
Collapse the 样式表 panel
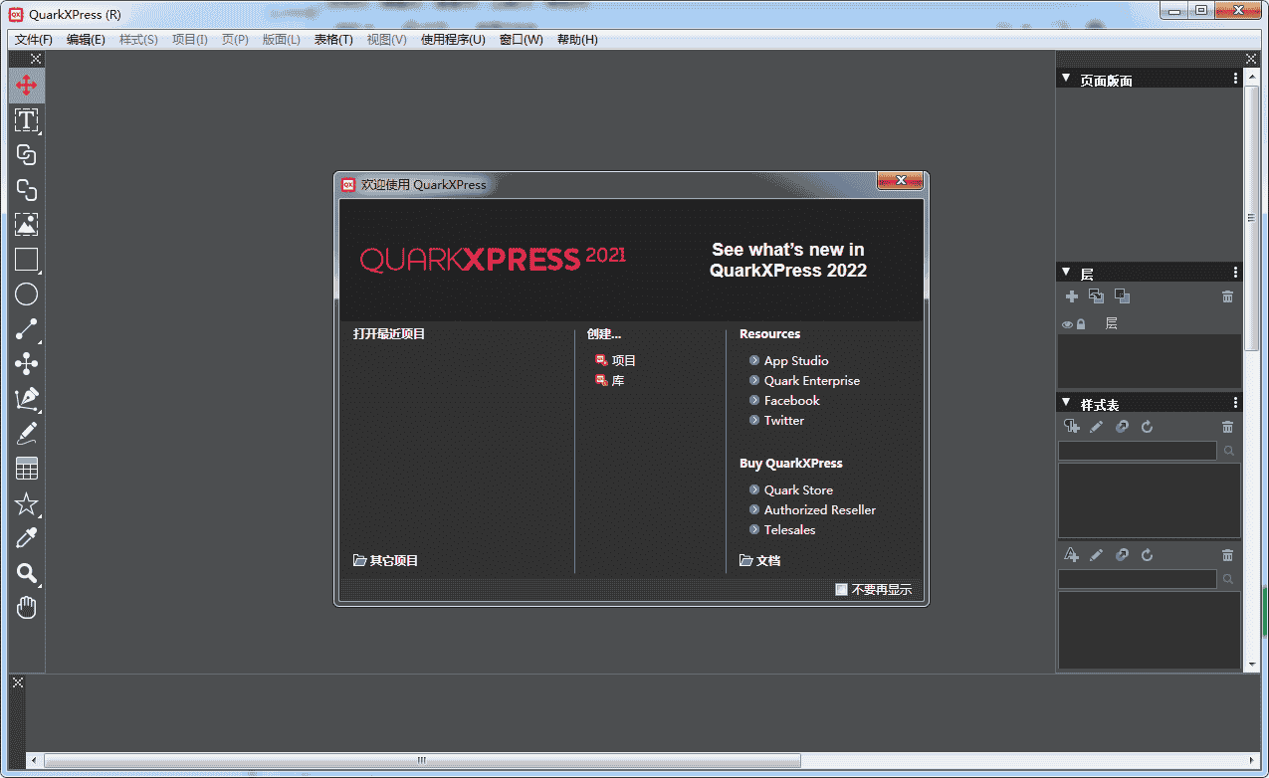1064,402
